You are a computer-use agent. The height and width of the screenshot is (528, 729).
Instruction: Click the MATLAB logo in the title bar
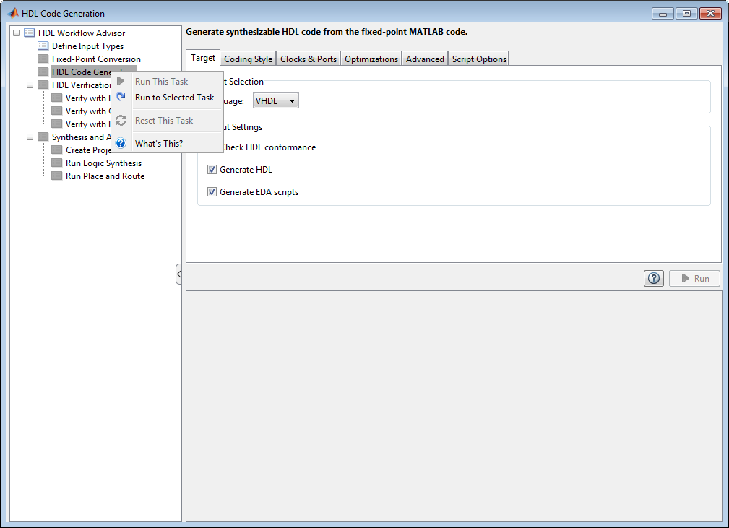(x=13, y=13)
